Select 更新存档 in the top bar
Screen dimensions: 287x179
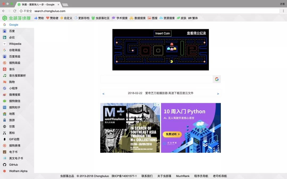point(82,18)
